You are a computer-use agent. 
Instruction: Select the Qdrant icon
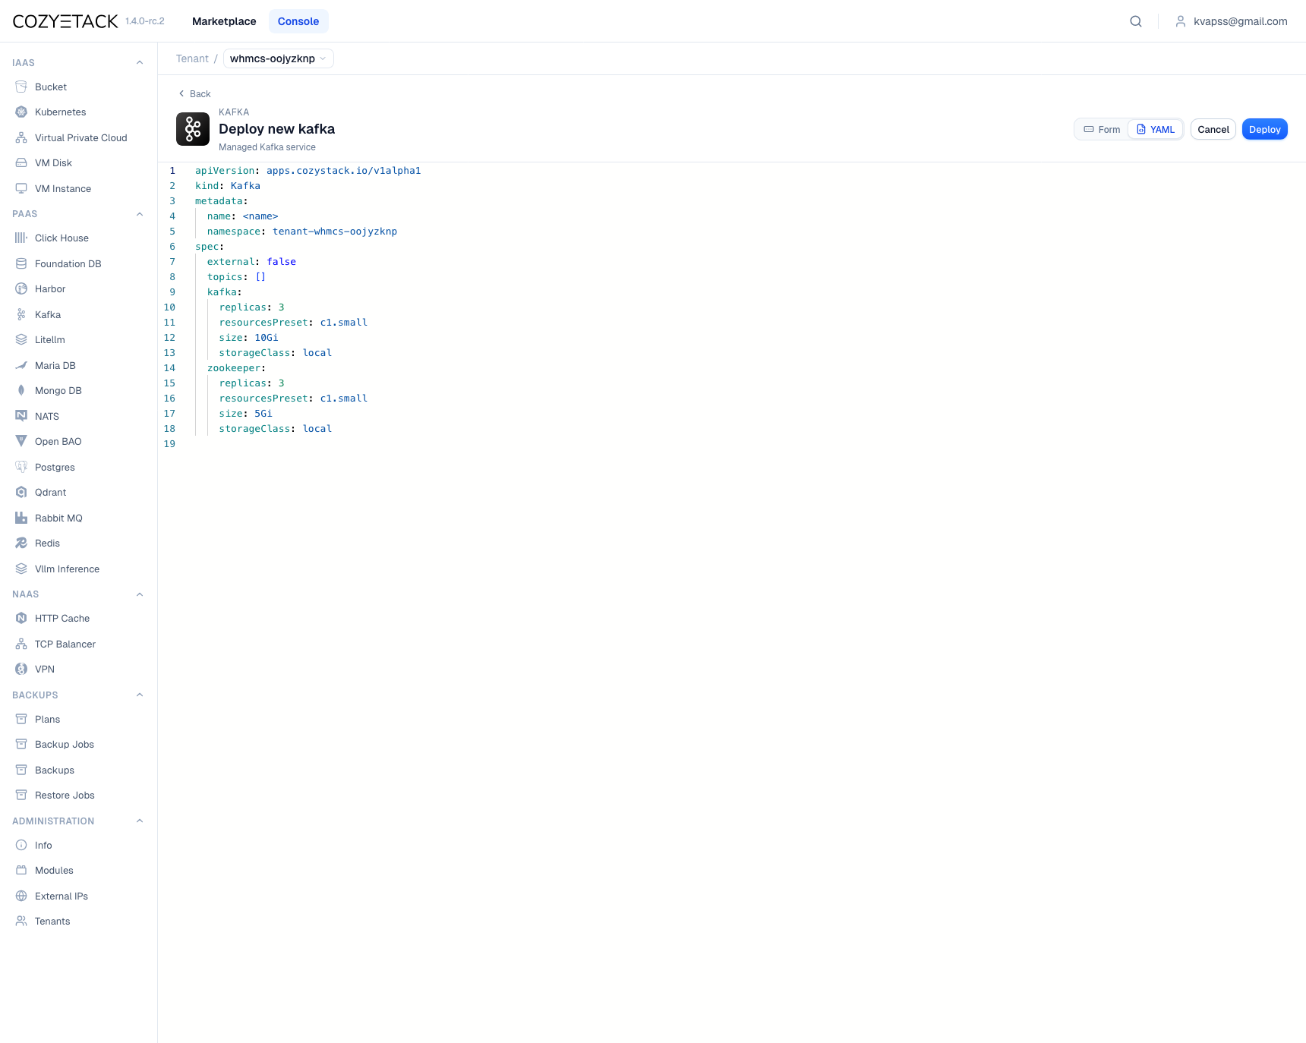(21, 492)
